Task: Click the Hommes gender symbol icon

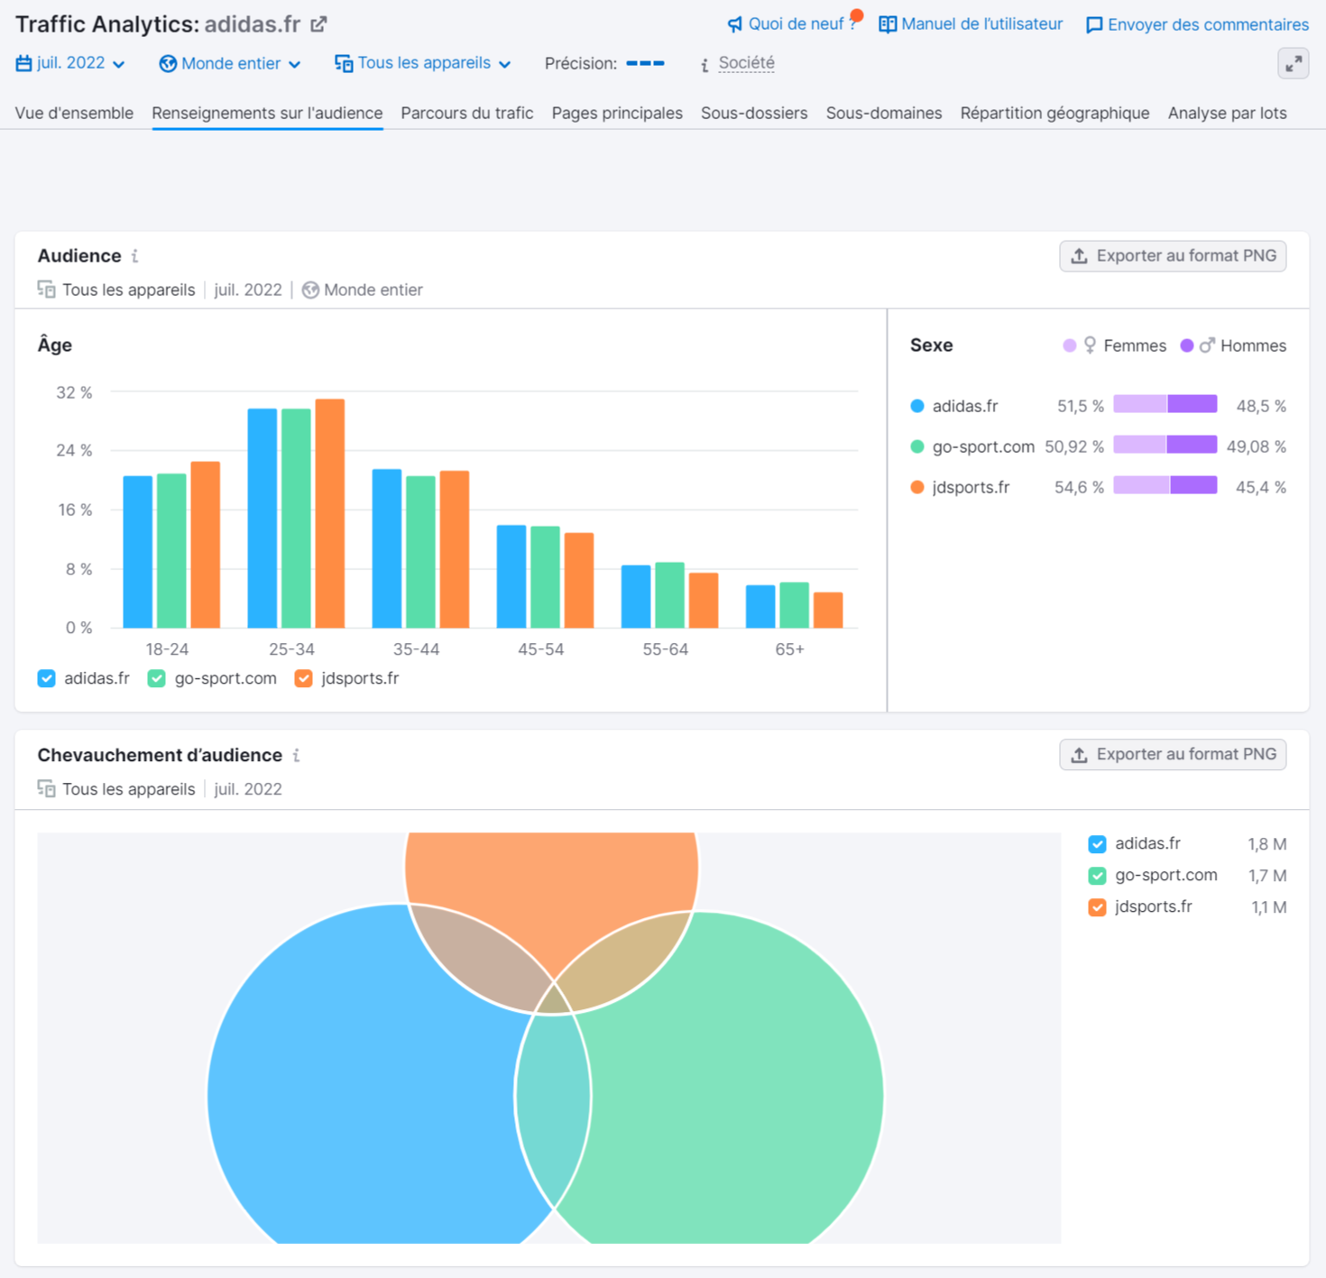Action: 1207,345
